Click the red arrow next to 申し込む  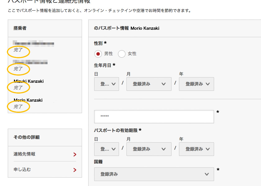[x=75, y=170]
